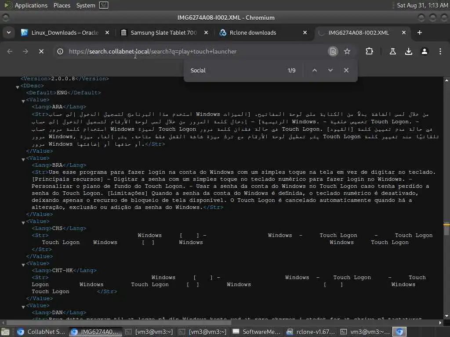Click the Lang CHS text

click(59, 228)
